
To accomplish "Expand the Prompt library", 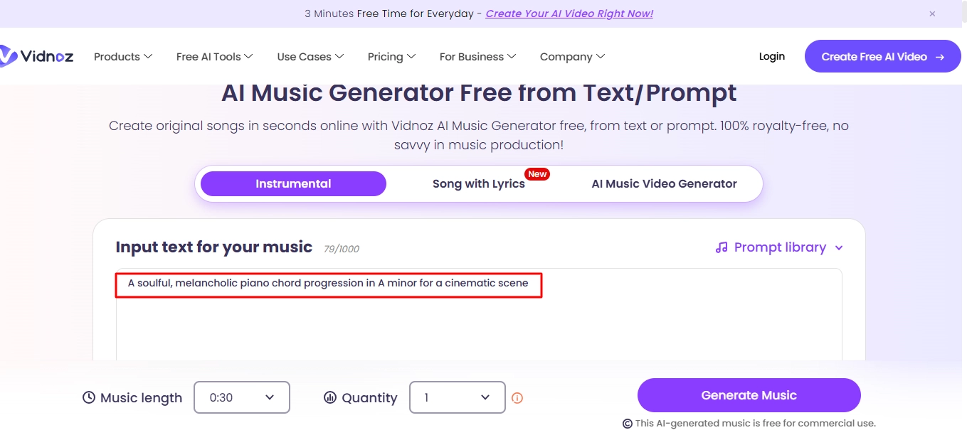I will point(780,247).
